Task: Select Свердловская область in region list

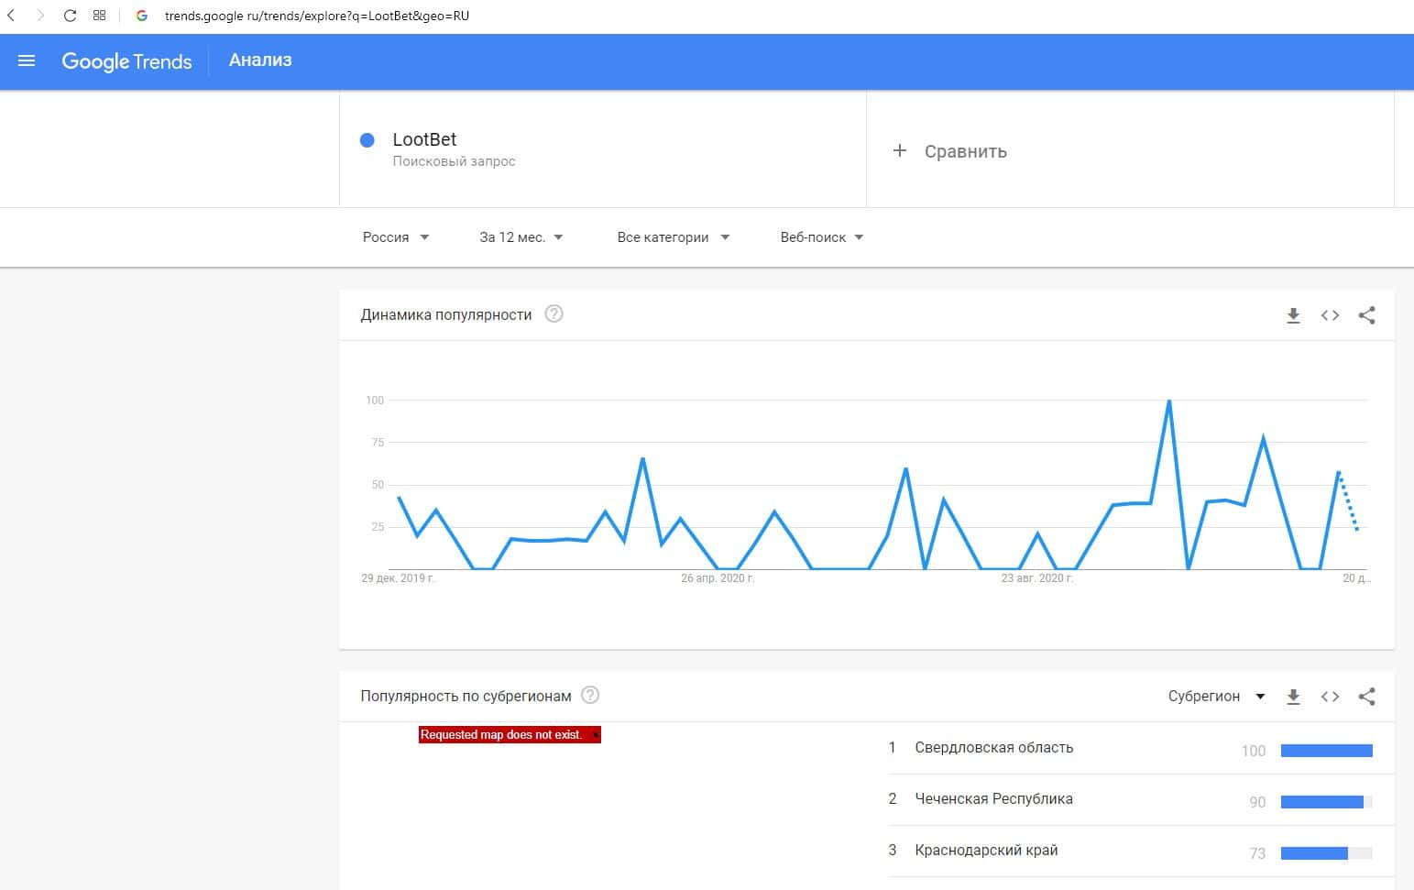Action: pos(993,748)
